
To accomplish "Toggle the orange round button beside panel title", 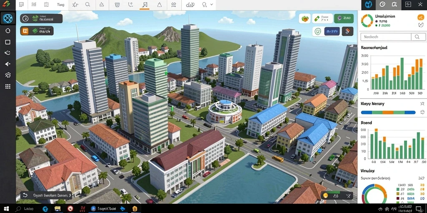I will [x=421, y=17].
